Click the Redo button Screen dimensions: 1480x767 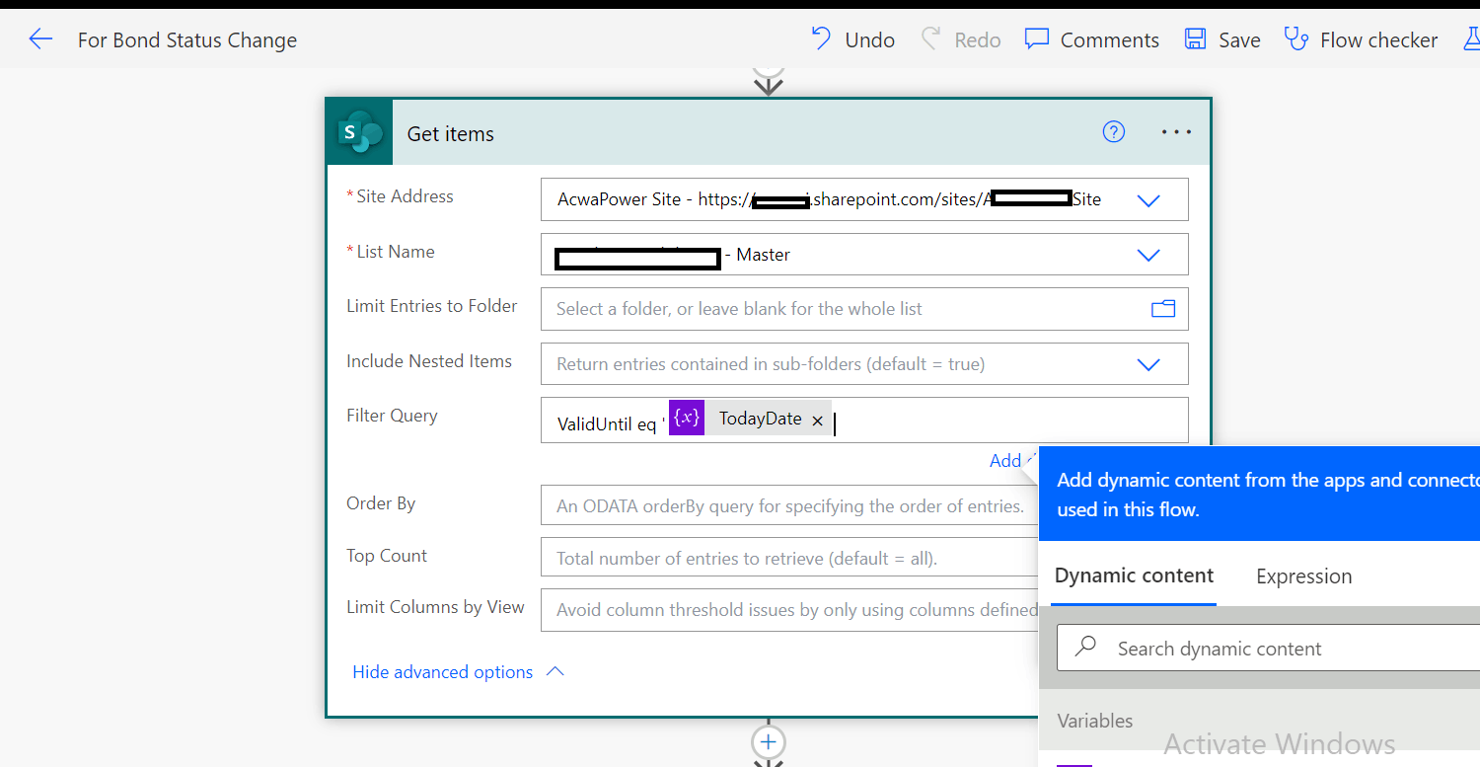pyautogui.click(x=961, y=39)
